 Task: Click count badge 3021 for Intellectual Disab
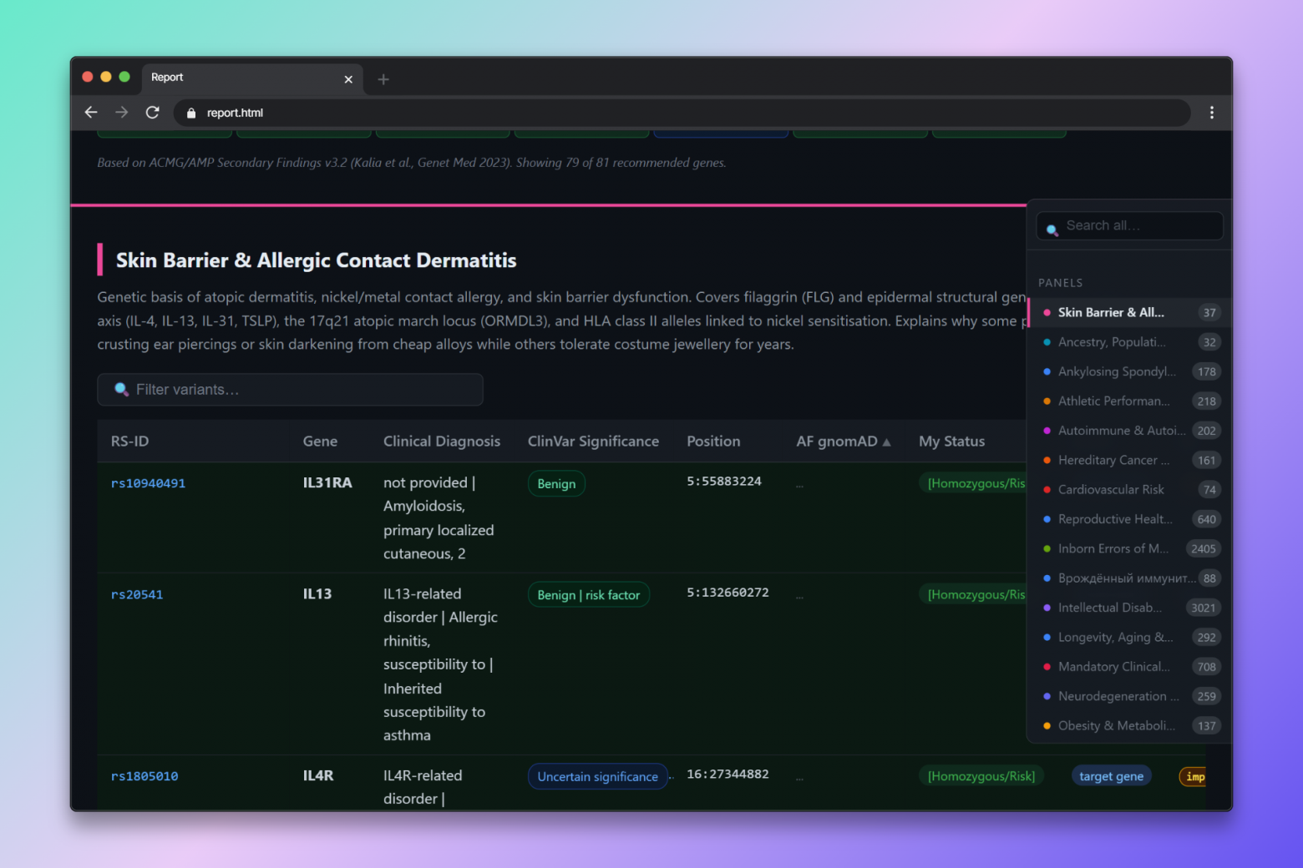coord(1204,608)
